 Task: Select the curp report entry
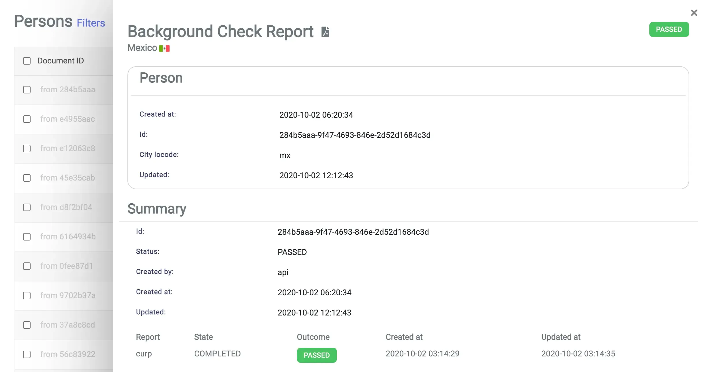(144, 354)
